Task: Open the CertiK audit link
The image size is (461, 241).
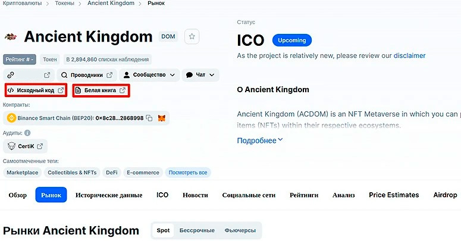Action: coord(26,146)
